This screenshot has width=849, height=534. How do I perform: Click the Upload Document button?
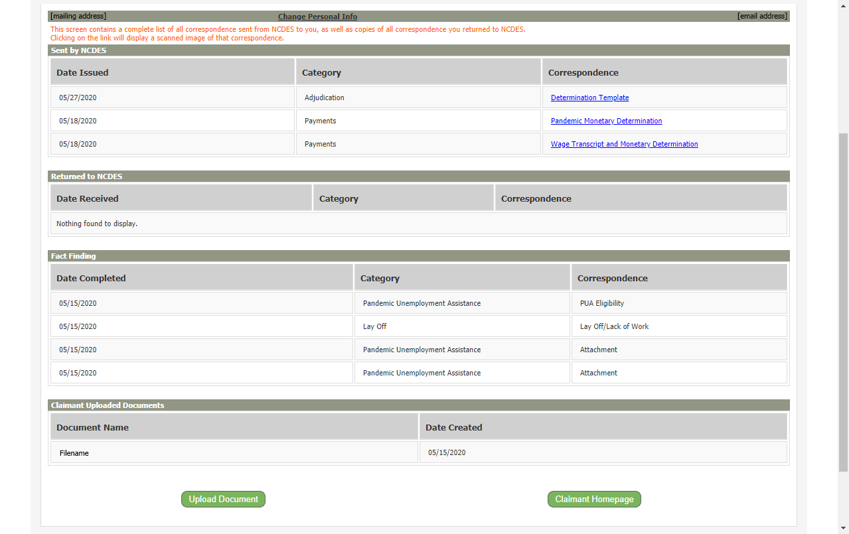223,500
